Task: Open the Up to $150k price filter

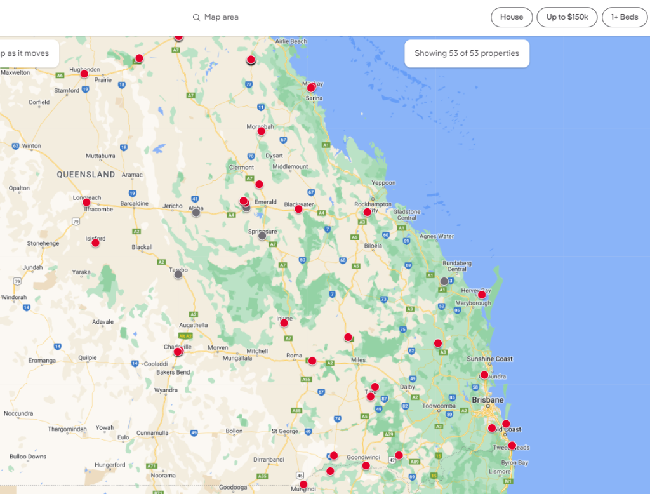Action: pos(566,17)
